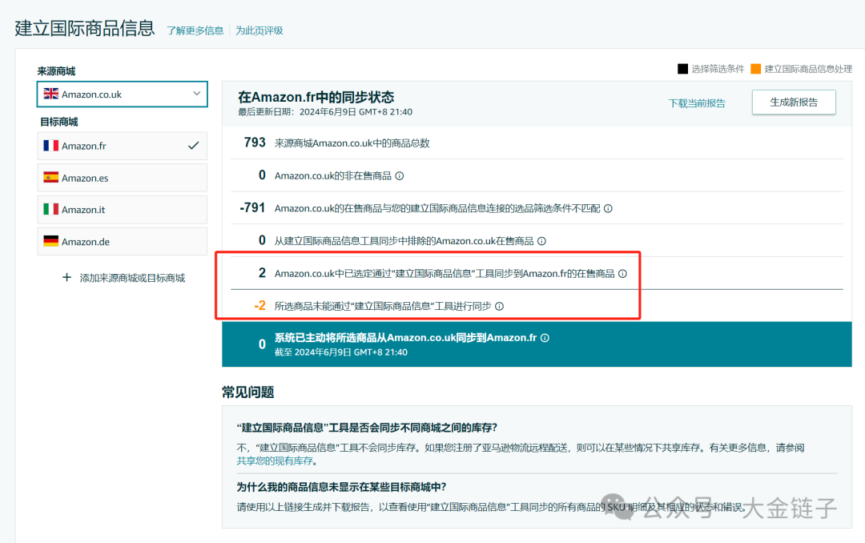Click info icon beside 同步到Amazon.fr的在售商品
This screenshot has height=543, width=865.
622,274
